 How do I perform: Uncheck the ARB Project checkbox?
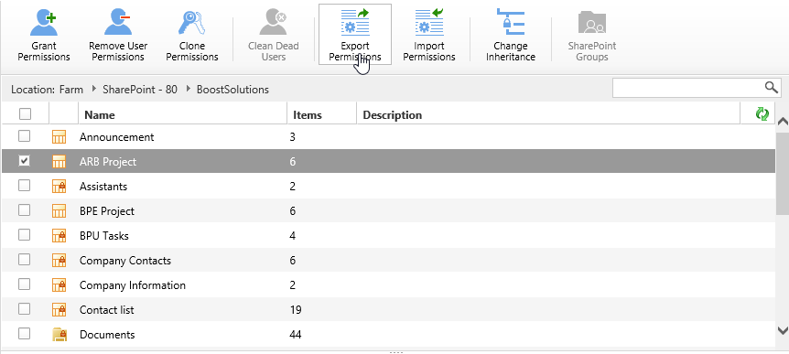point(24,161)
